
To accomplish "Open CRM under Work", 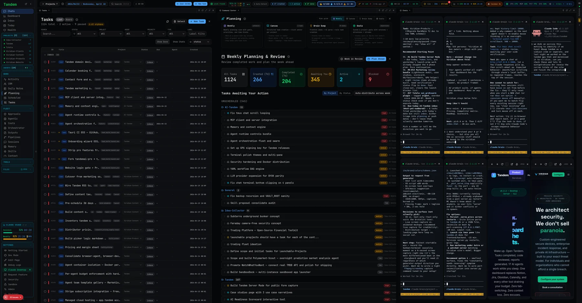I will click(17, 84).
